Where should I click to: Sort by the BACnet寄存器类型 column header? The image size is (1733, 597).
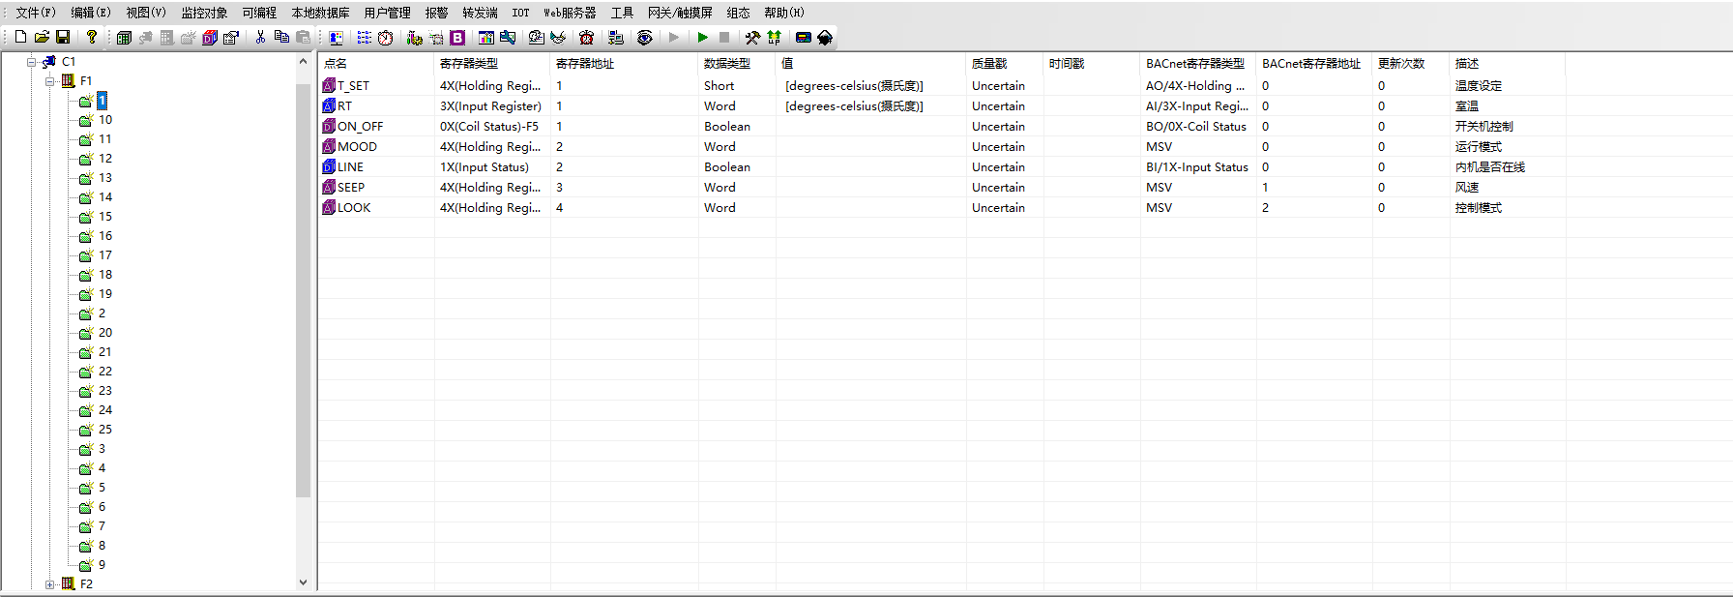(x=1198, y=64)
